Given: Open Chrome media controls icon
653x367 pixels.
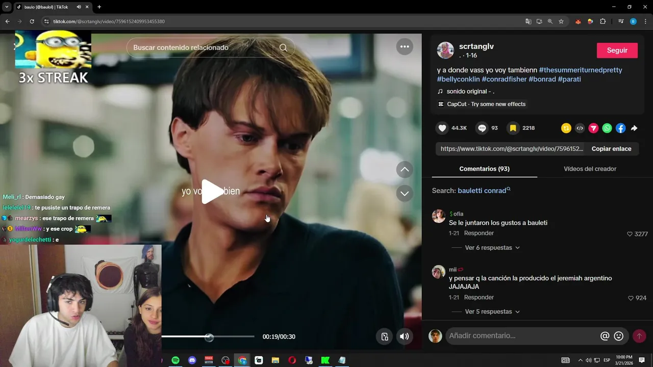Looking at the screenshot, I should (621, 21).
